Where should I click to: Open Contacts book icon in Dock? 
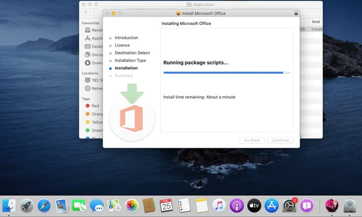coord(149,205)
